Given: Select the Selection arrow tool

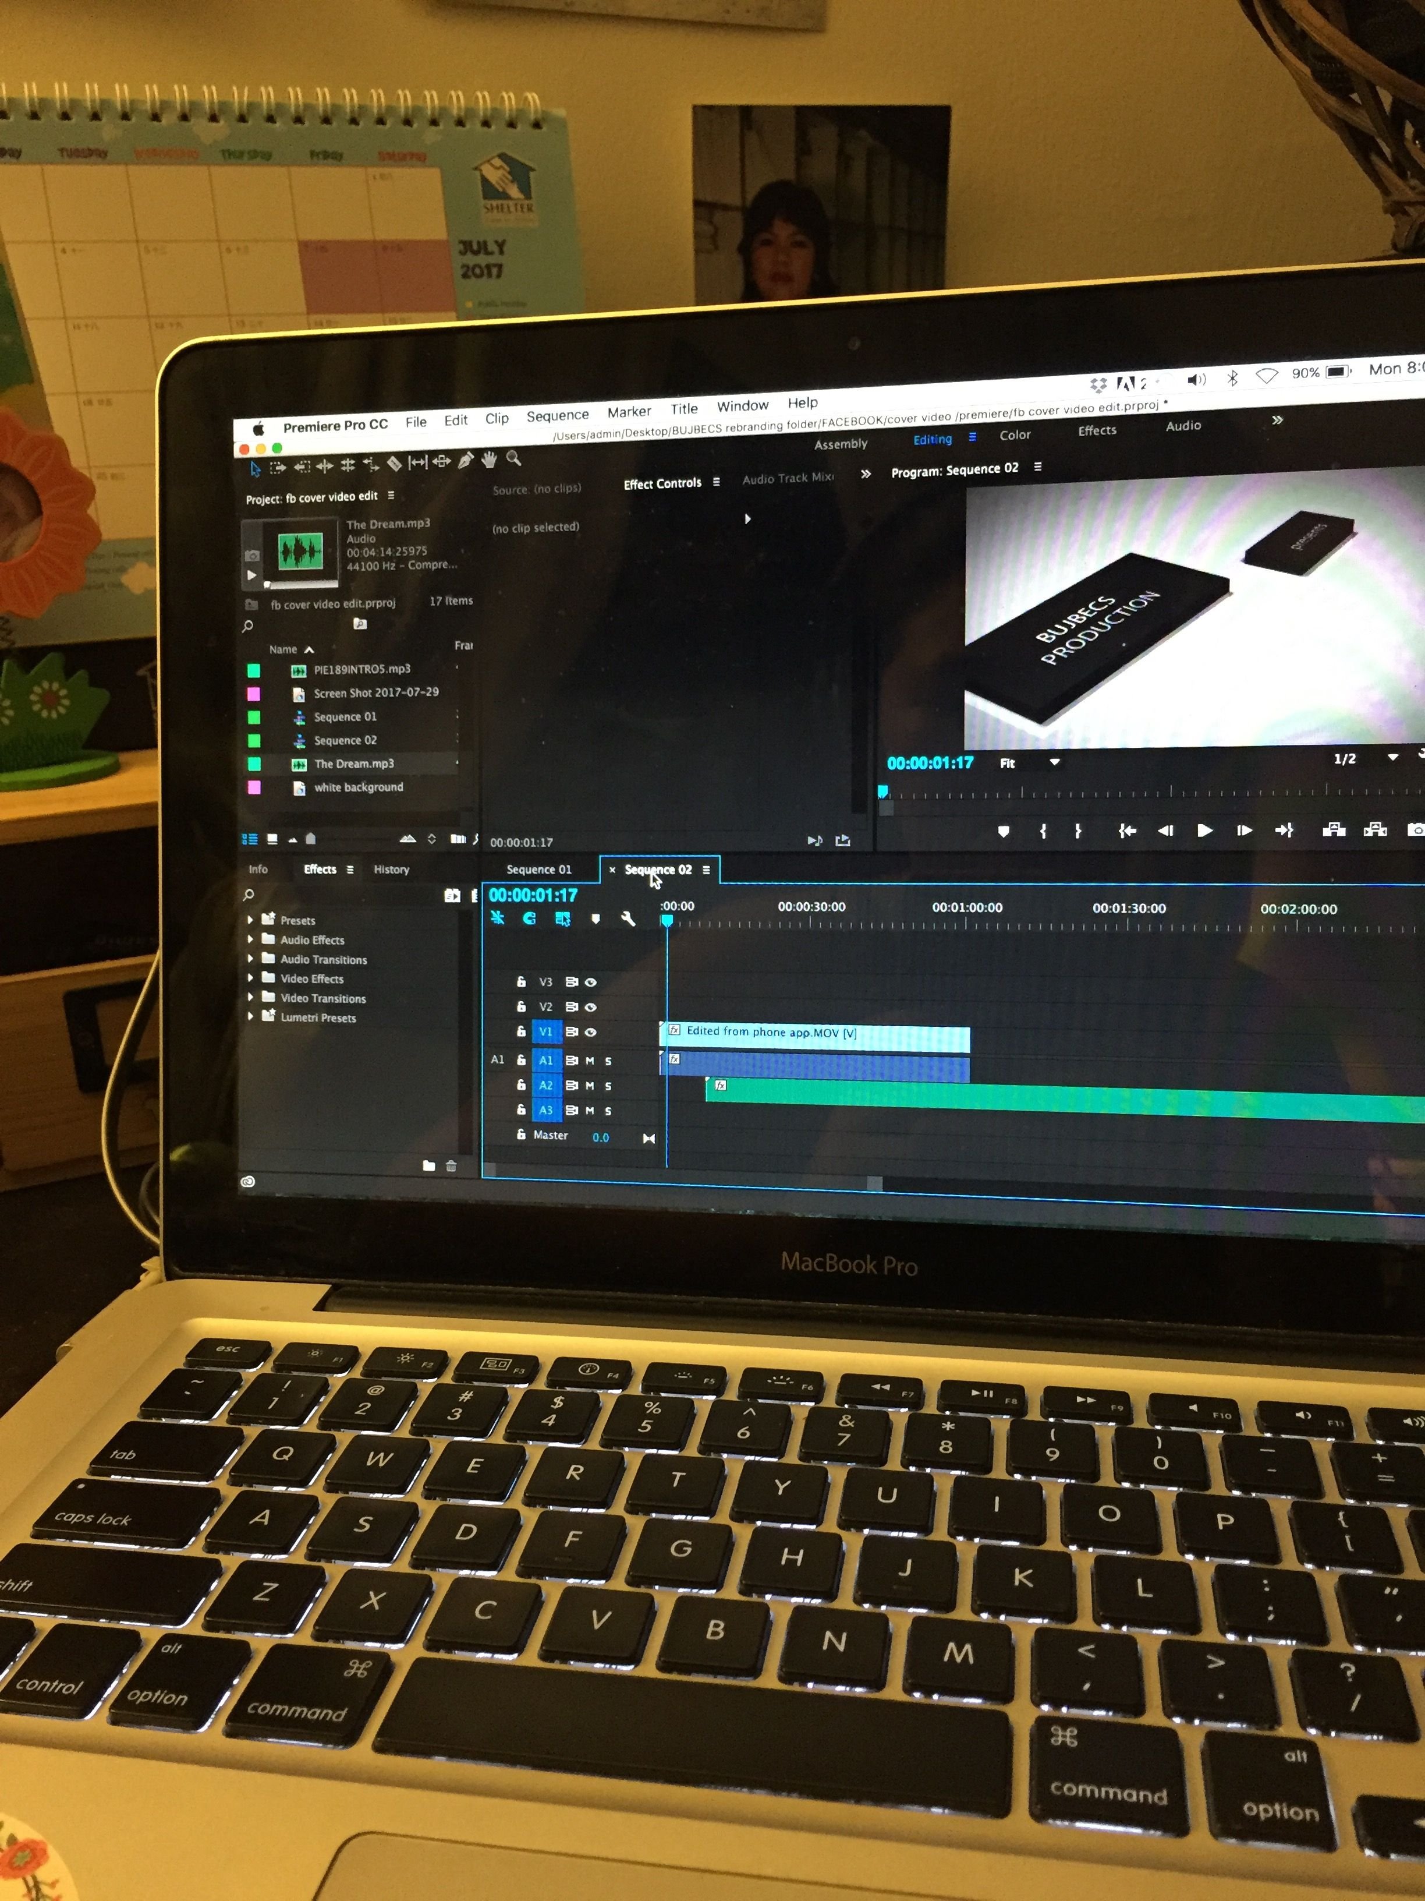Looking at the screenshot, I should (x=255, y=469).
